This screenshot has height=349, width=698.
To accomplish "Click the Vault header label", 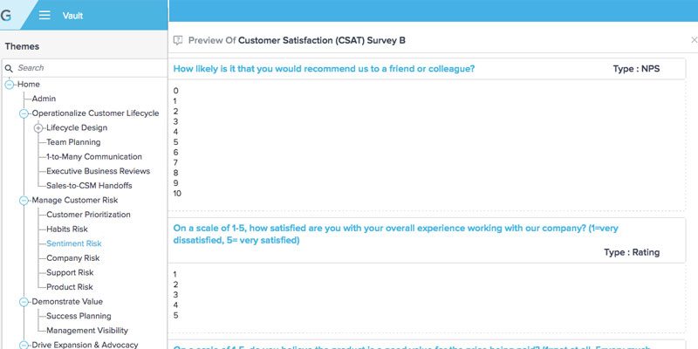I will [72, 16].
